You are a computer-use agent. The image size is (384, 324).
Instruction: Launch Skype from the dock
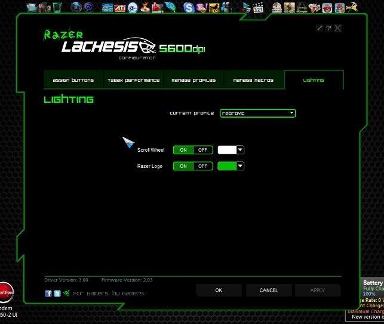pos(189,8)
